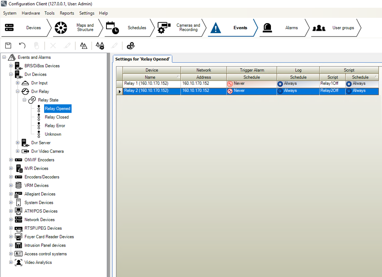The width and height of the screenshot is (382, 277).
Task: Collapse the Dvr Relay tree node
Action: 18,92
